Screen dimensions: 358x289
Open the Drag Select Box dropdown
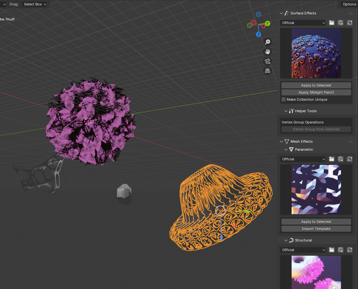(35, 4)
